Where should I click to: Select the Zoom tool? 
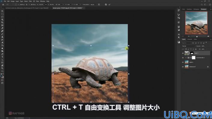point(2,68)
